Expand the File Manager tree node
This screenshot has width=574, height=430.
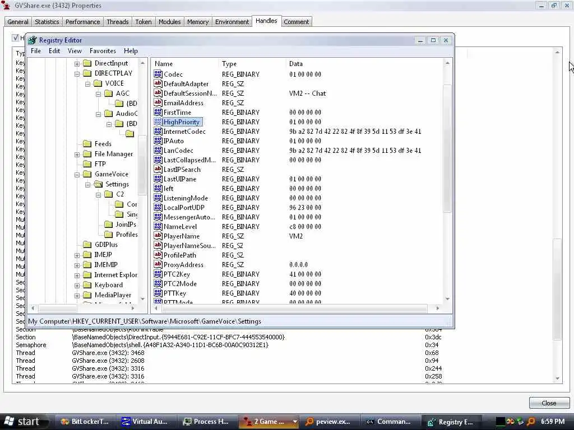pyautogui.click(x=77, y=155)
